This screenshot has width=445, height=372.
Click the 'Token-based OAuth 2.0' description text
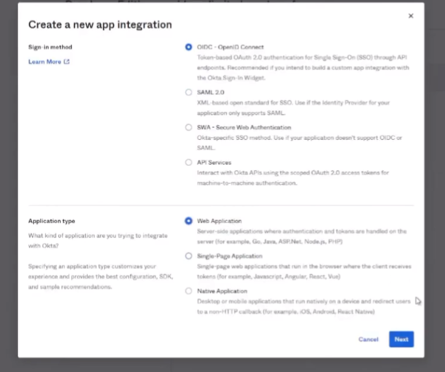tap(303, 68)
